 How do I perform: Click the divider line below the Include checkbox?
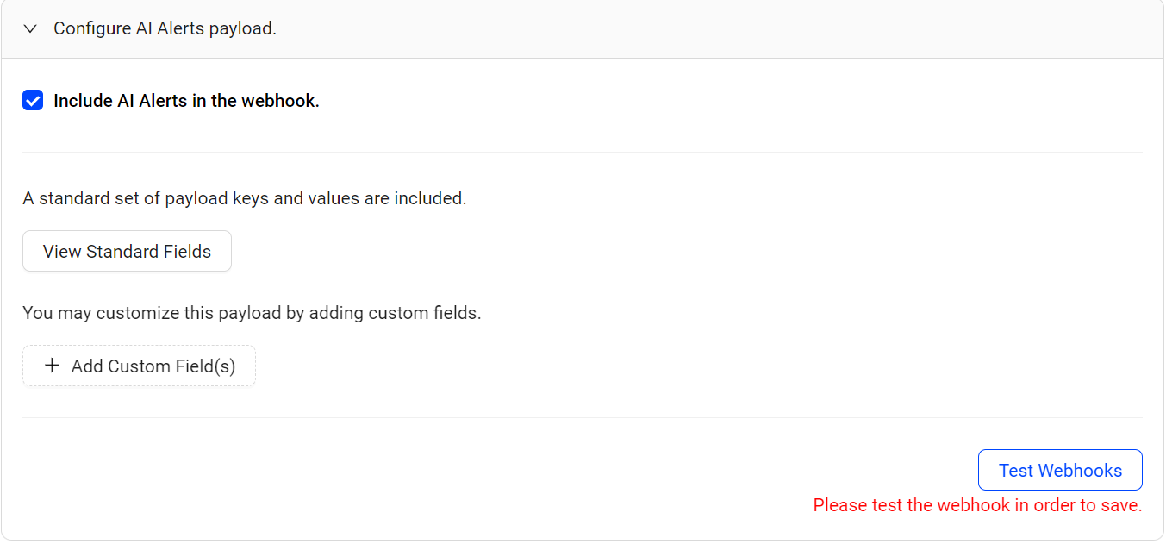[x=583, y=153]
